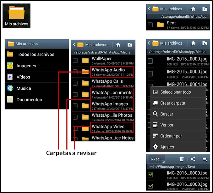
Task: Open overflow menu icon in the selection bar
Action: click(205, 159)
